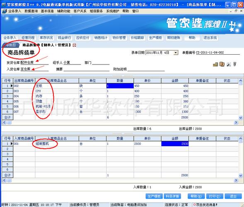Select the 硬盘 product name cell
Viewport: 244px width, 207px height.
click(57, 101)
